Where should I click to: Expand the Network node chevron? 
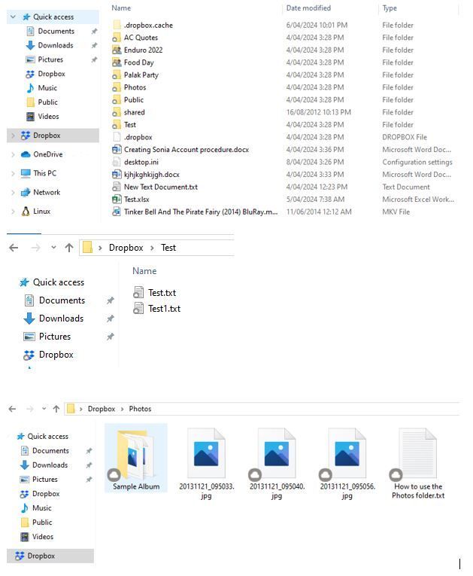click(14, 192)
